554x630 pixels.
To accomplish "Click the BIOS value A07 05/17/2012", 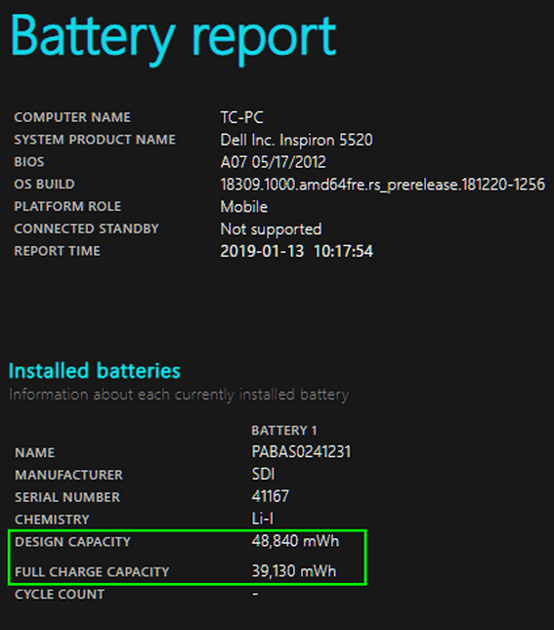I will point(273,162).
